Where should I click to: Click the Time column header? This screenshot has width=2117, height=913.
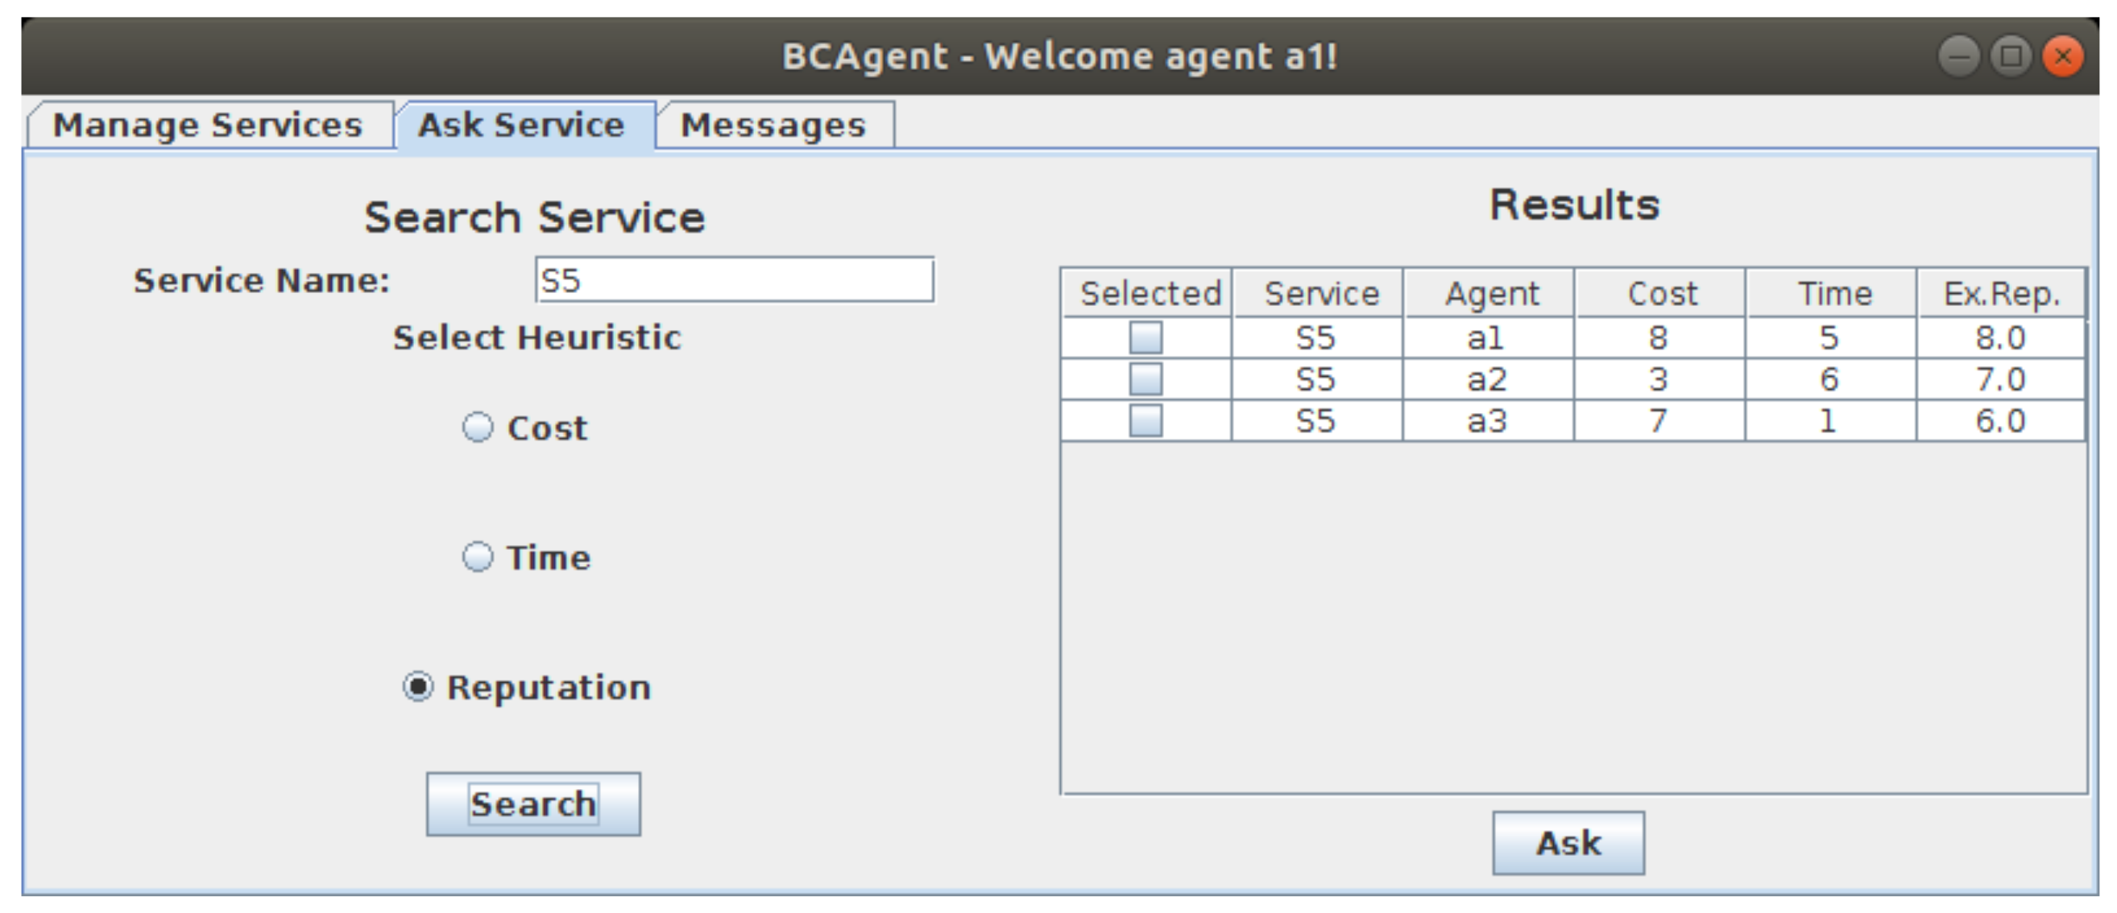[x=1833, y=294]
